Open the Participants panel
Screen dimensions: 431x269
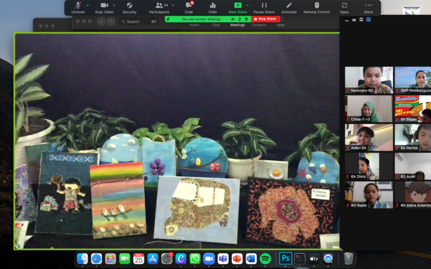click(x=159, y=7)
